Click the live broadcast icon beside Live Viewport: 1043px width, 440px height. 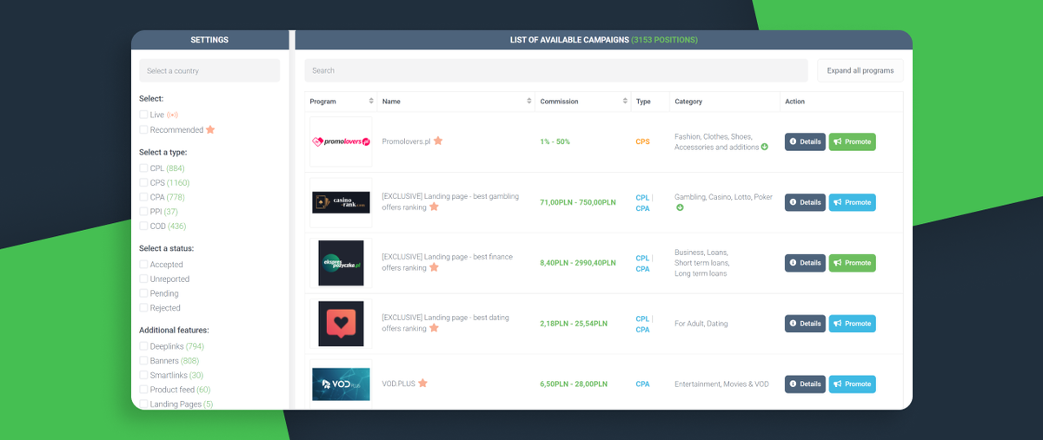pyautogui.click(x=172, y=115)
